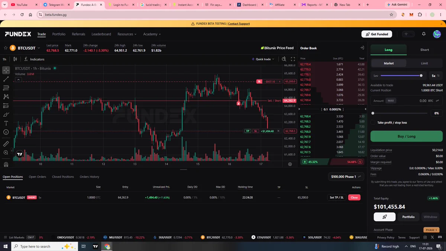
Task: Activate the zoom-in chart tool
Action: pyautogui.click(x=6, y=152)
